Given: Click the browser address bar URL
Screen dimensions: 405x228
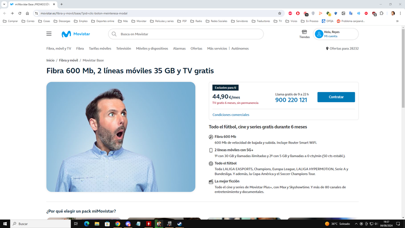Looking at the screenshot, I should 84,13.
